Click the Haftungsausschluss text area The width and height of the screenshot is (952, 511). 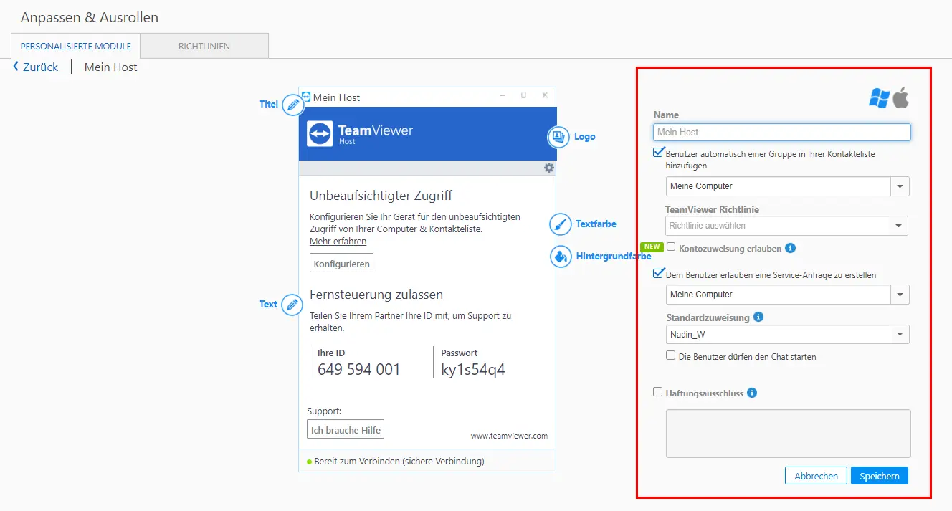(789, 434)
